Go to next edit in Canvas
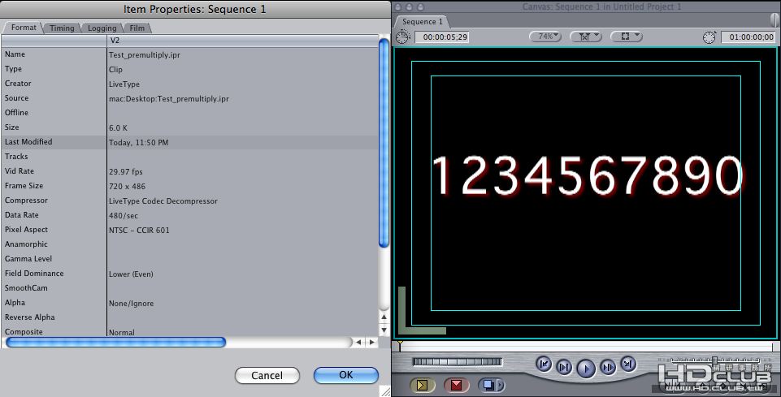The width and height of the screenshot is (781, 397). pyautogui.click(x=628, y=365)
